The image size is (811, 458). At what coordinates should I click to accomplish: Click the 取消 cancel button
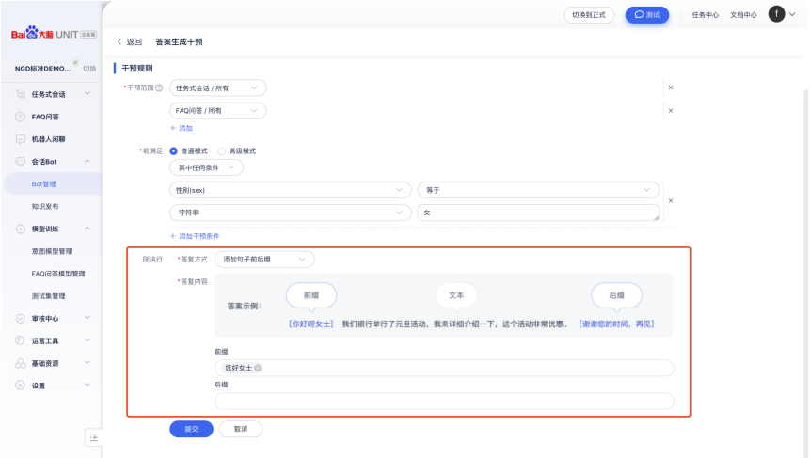pyautogui.click(x=241, y=429)
